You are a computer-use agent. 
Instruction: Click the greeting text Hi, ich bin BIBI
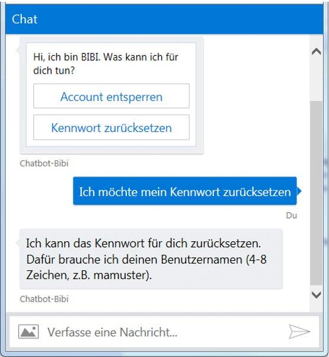pos(67,56)
